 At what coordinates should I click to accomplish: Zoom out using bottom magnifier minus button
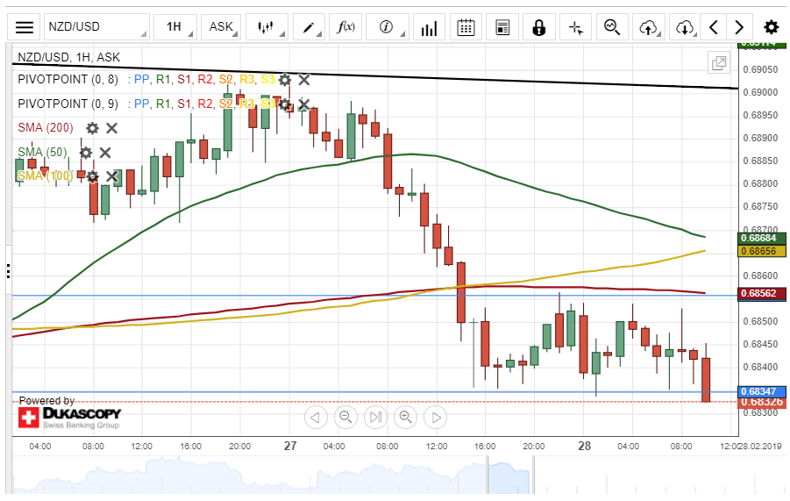[x=345, y=417]
